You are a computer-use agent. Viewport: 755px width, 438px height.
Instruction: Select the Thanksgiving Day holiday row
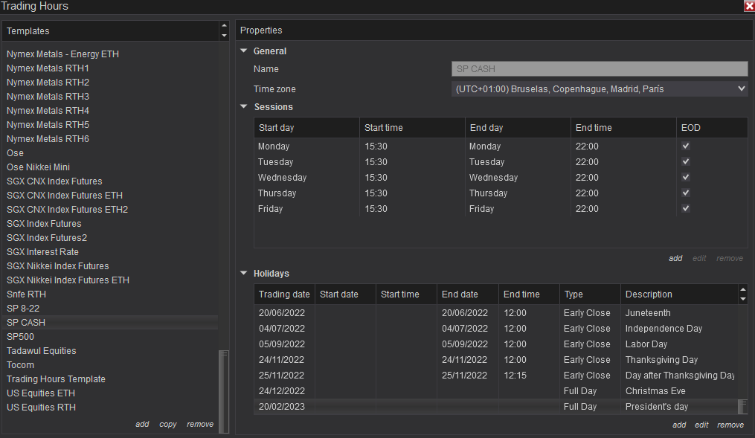pyautogui.click(x=495, y=359)
